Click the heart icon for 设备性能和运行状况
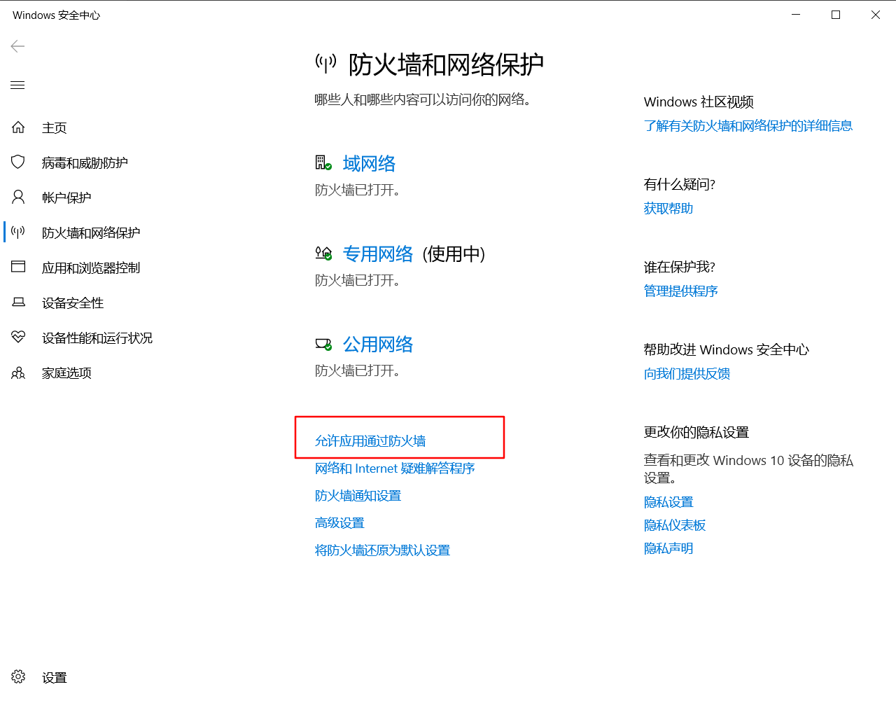Image resolution: width=896 pixels, height=701 pixels. (x=18, y=337)
